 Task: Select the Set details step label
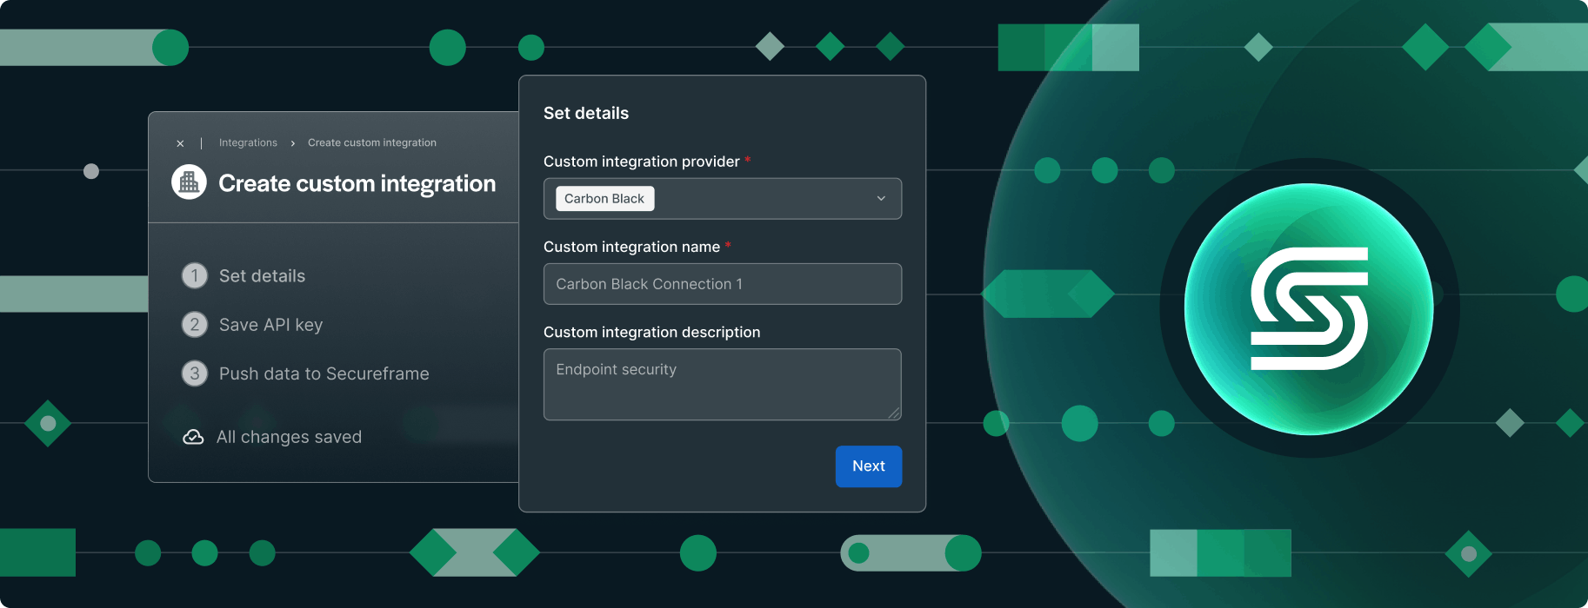point(262,276)
